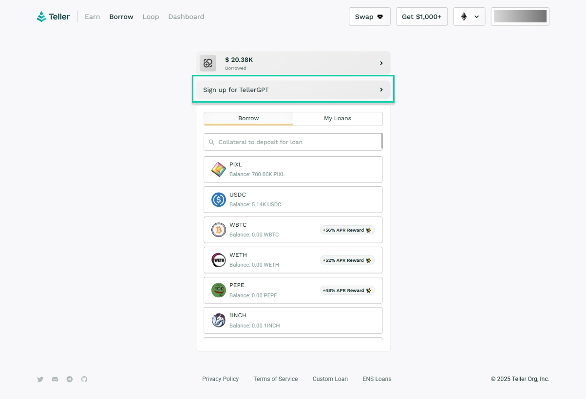
Task: Open the Twitter icon link in footer
Action: (x=40, y=379)
